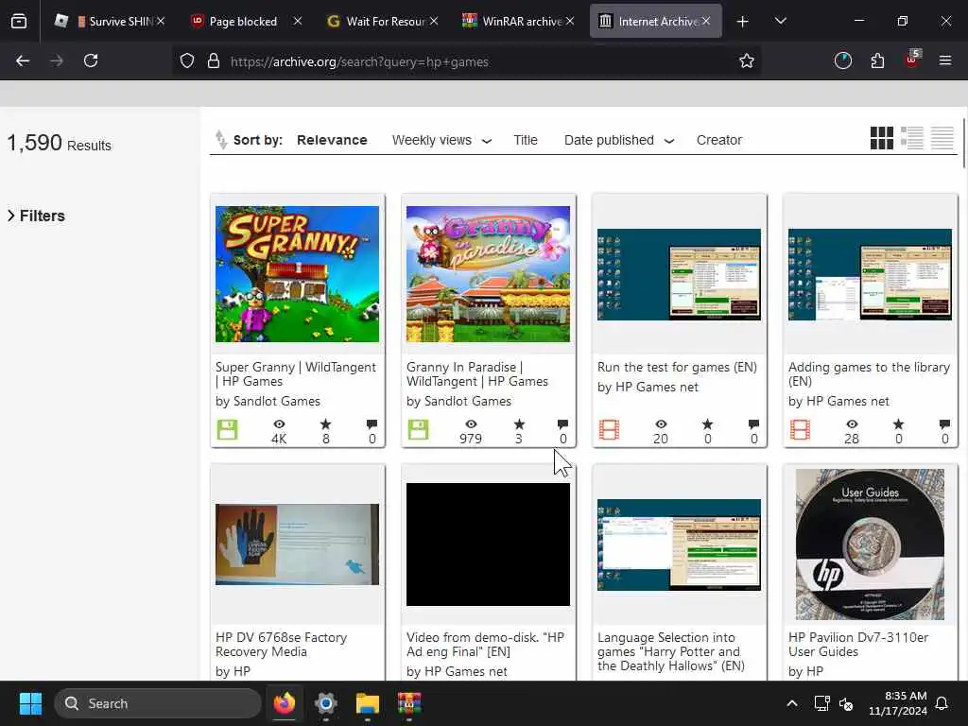Open Language Selection into games Harry Potter link
The image size is (968, 726).
[671, 651]
